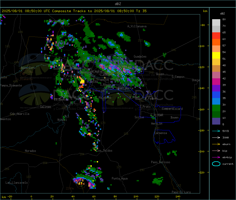
Task: Click the J_Prats location label
Action: click(x=145, y=107)
